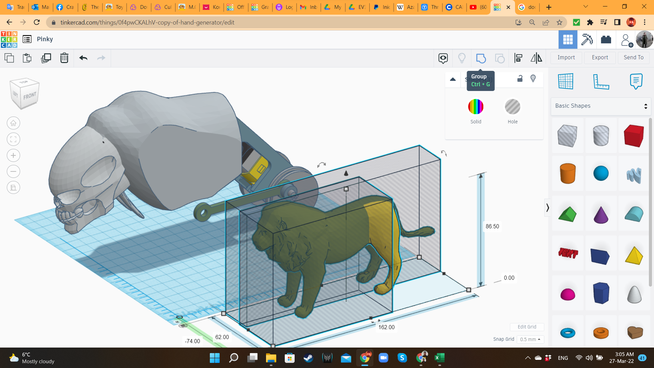Open the Snap Grid 0.5 mm dropdown
Viewport: 654px width, 368px height.
coord(530,339)
